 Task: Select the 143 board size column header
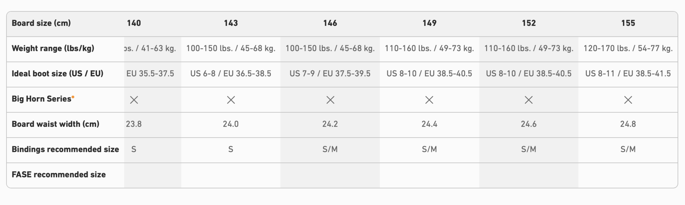pos(231,23)
